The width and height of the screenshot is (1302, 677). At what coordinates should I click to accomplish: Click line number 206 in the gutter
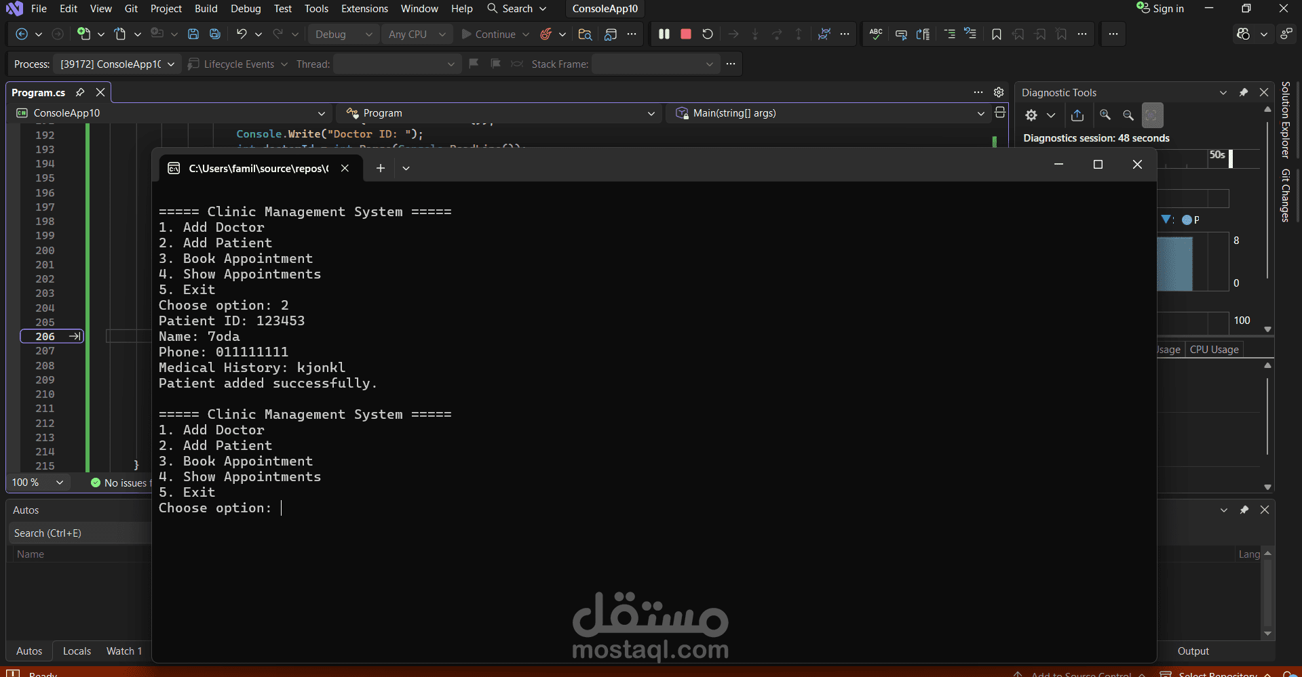(x=45, y=336)
